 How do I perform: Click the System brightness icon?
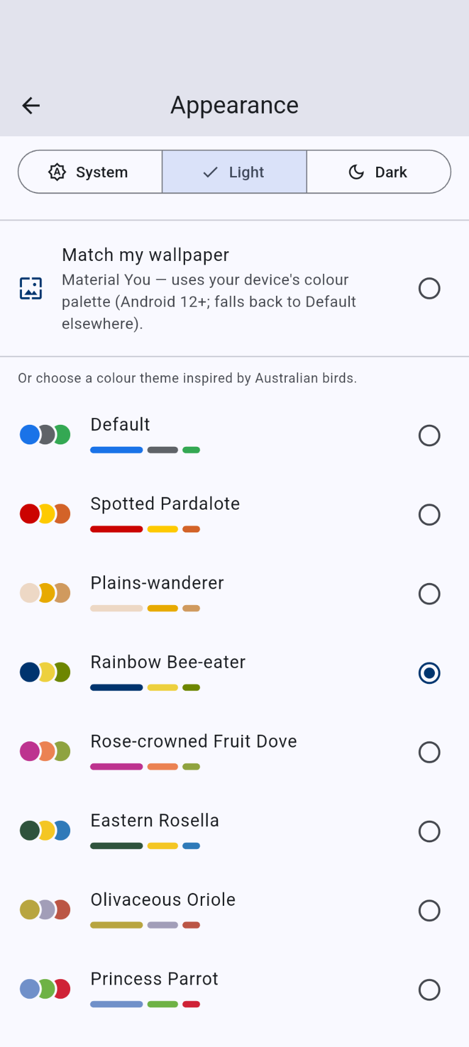pos(57,172)
